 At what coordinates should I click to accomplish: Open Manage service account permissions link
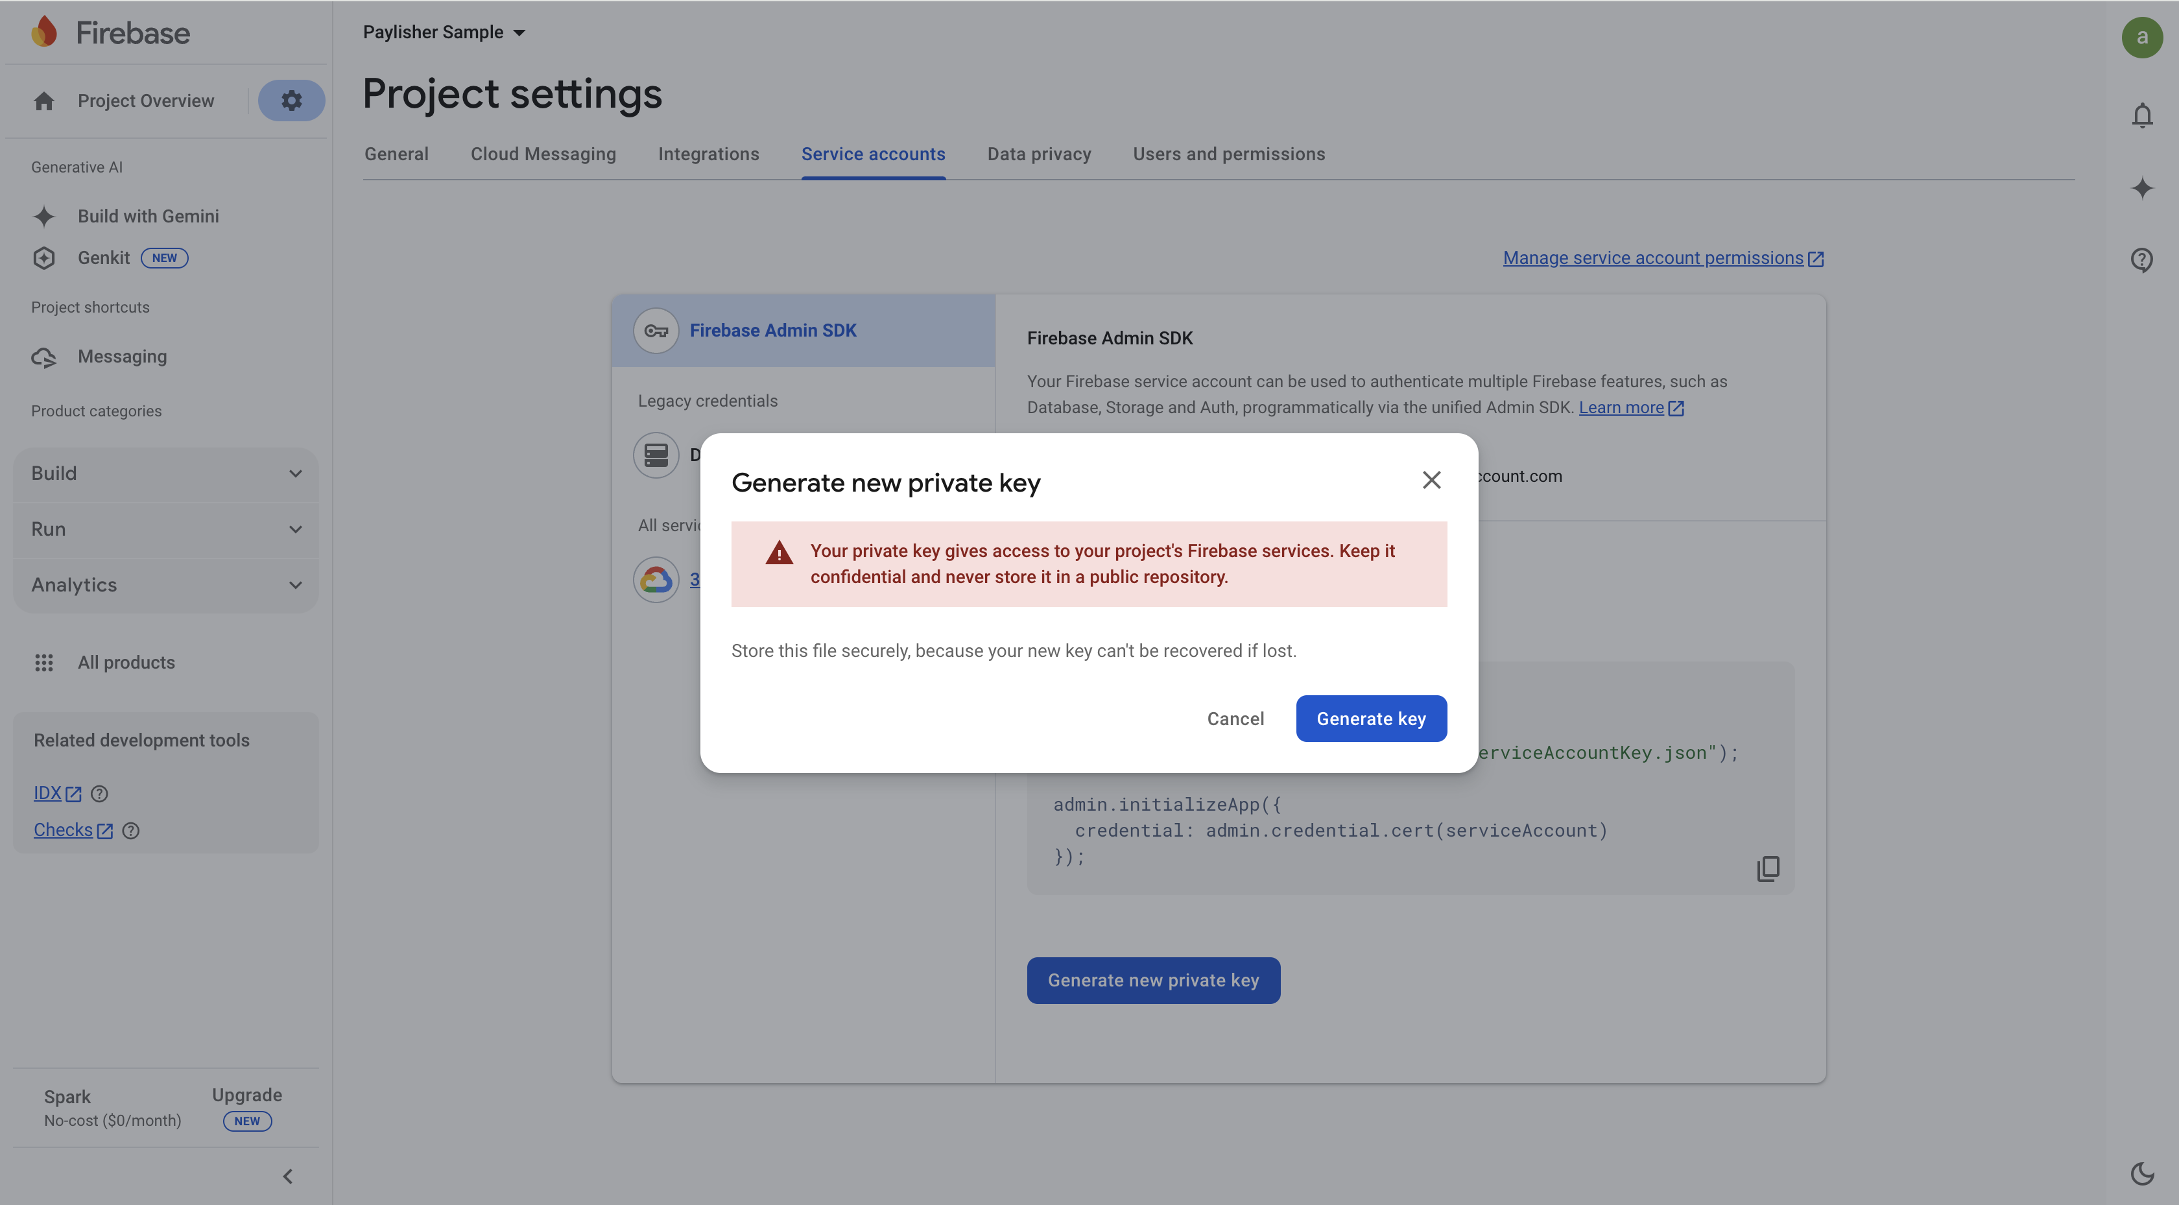coord(1663,258)
